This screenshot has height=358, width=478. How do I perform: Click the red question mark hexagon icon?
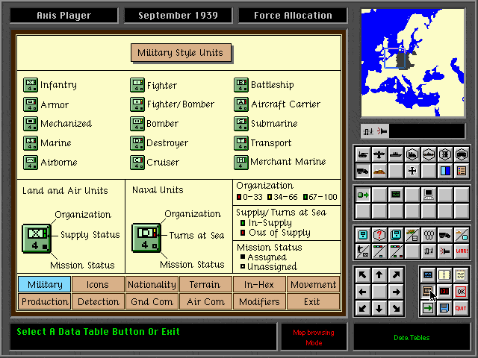click(379, 234)
